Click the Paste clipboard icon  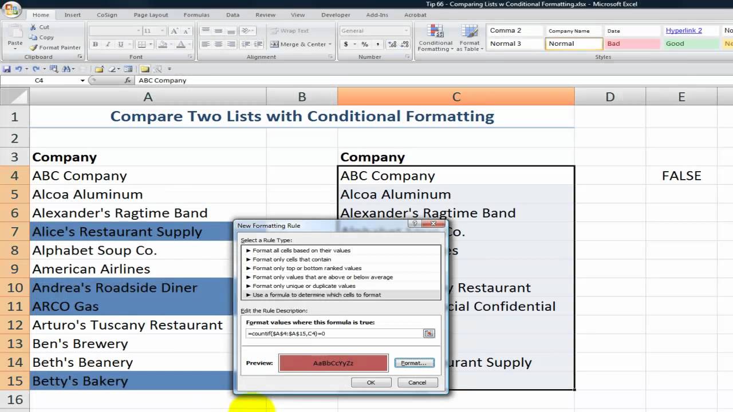(x=15, y=31)
